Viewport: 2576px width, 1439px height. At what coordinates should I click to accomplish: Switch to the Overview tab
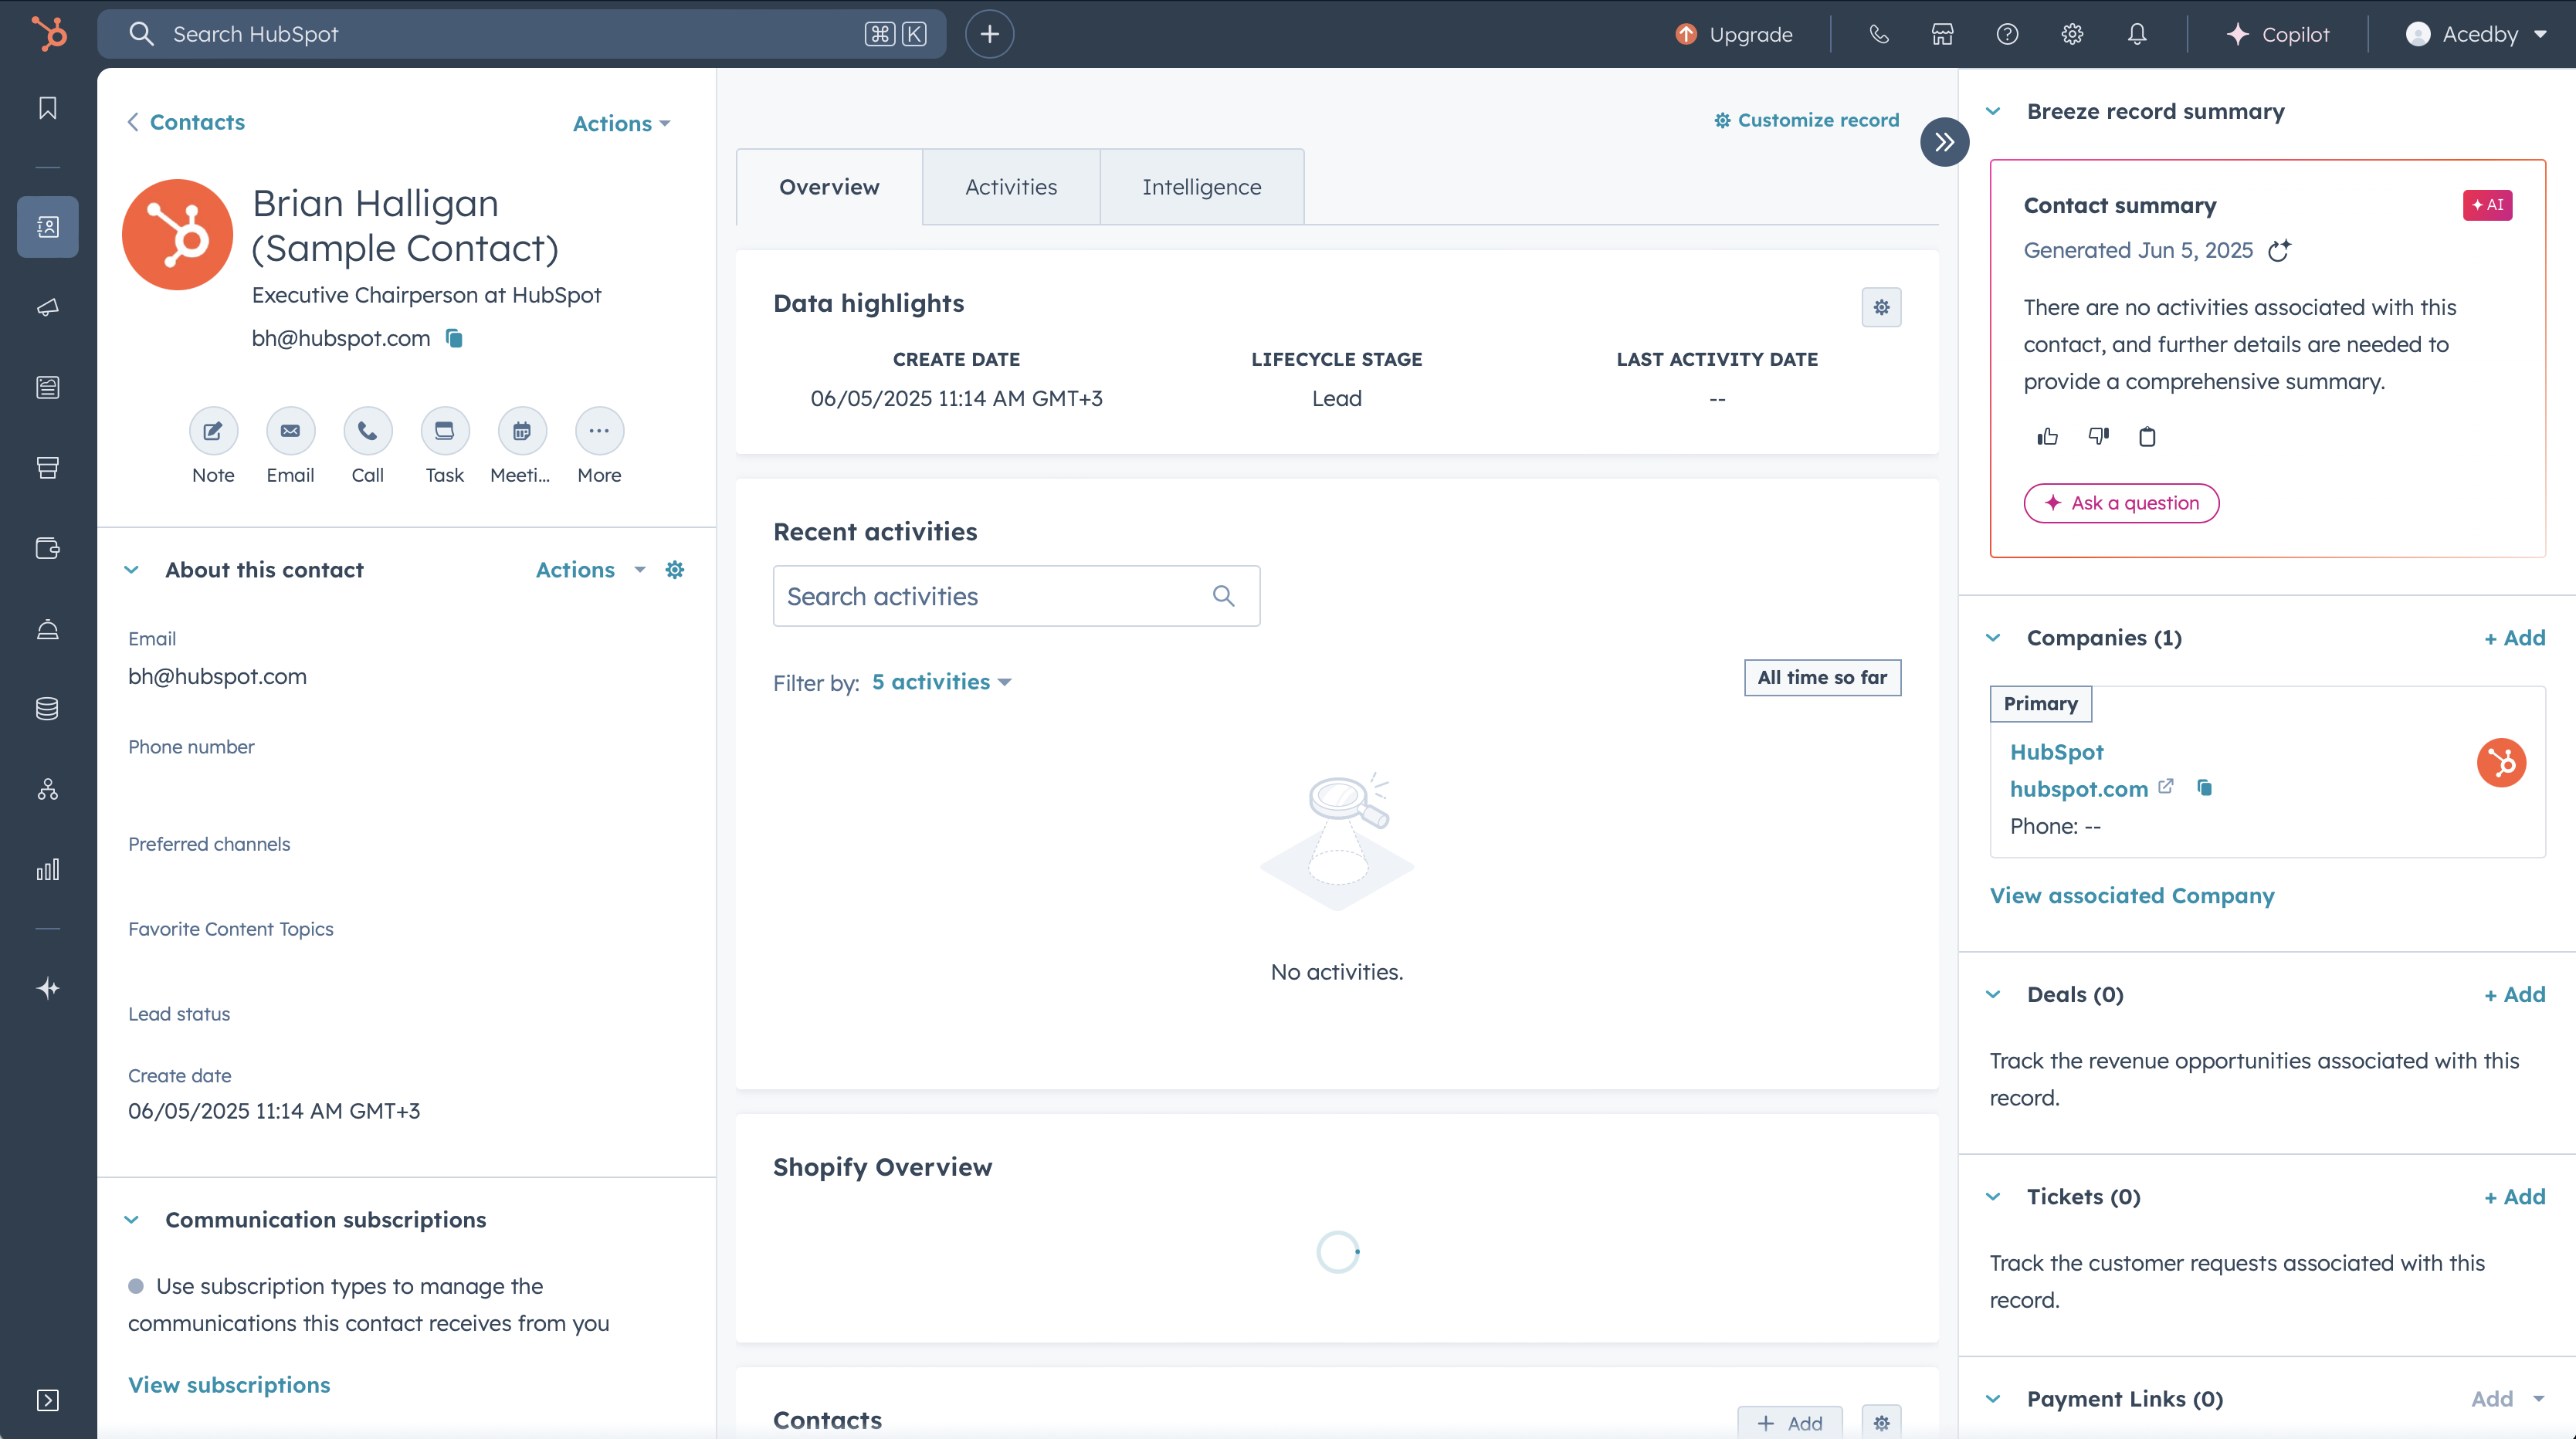829,187
